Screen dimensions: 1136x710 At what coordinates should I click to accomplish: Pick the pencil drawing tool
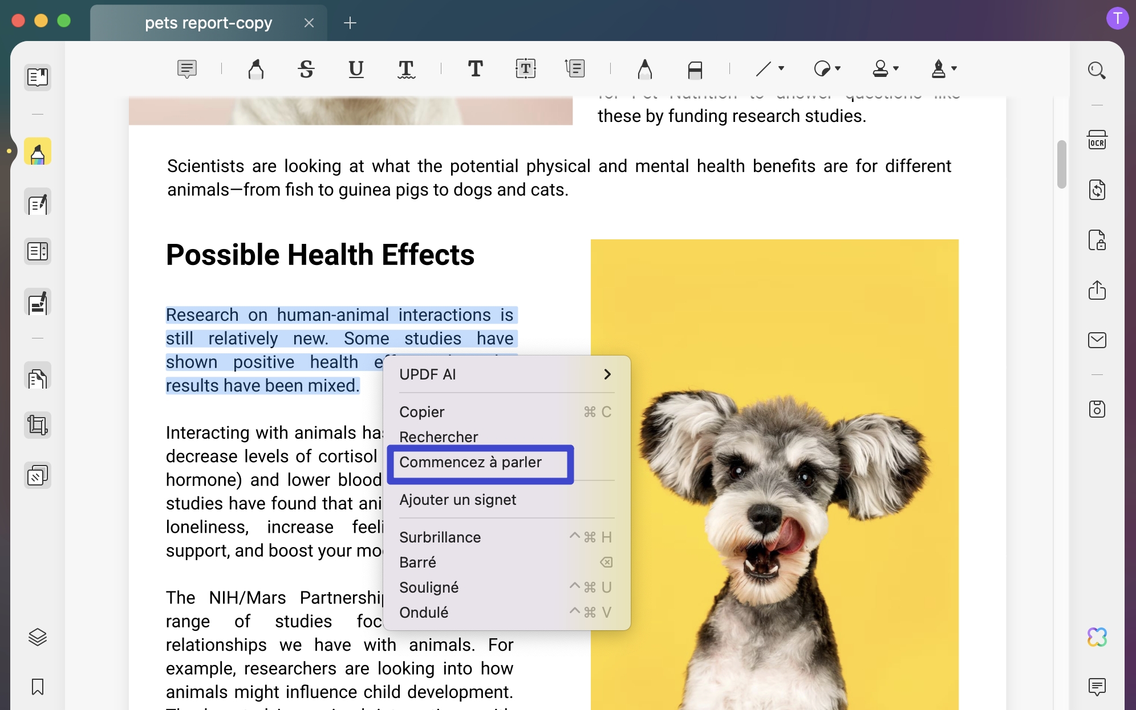point(645,69)
